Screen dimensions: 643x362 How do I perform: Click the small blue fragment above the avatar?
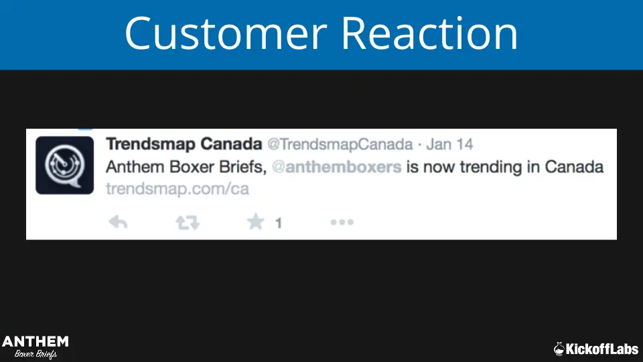click(85, 127)
